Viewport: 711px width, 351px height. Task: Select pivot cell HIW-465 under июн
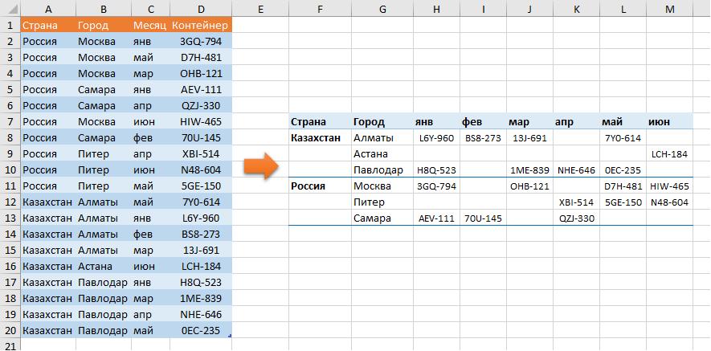coord(670,186)
